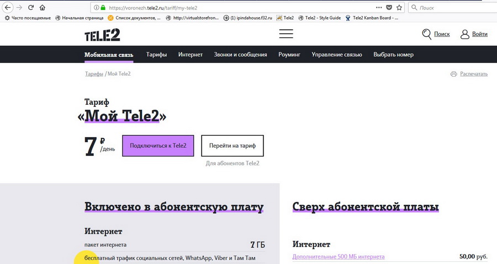Screen dimensions: 497x264
Task: Open page actions three-dots menu
Action: coord(379,8)
